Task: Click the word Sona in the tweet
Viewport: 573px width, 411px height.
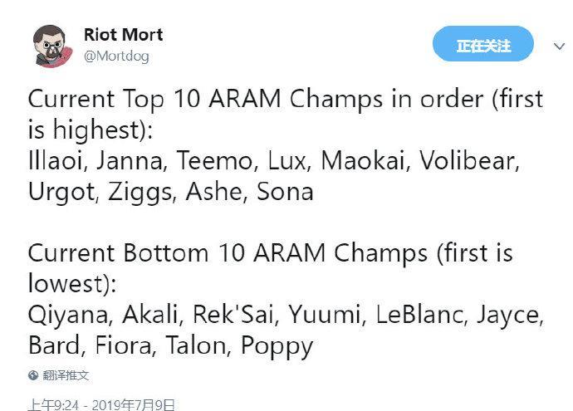Action: point(285,192)
